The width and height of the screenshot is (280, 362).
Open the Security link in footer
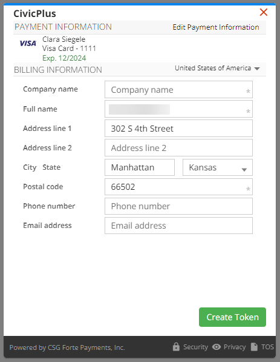point(195,347)
